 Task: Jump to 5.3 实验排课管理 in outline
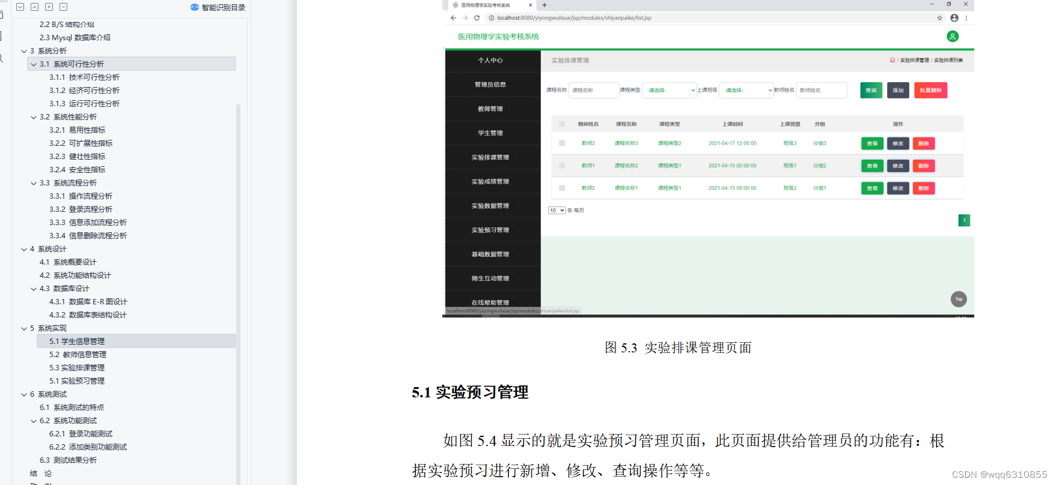pos(77,368)
